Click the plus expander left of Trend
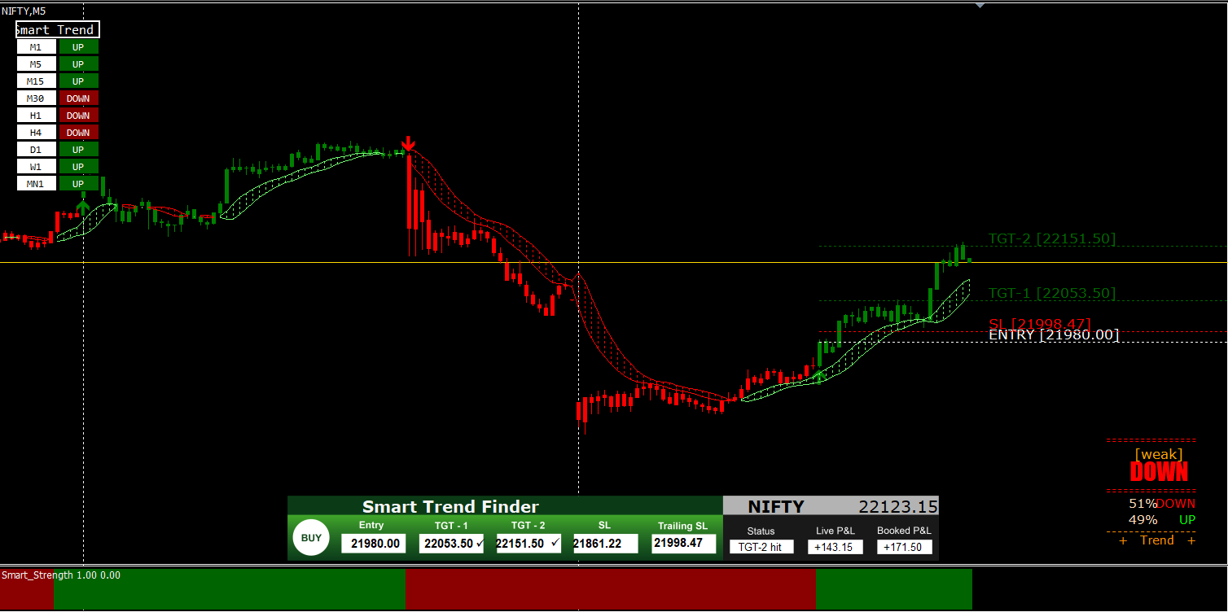1228x612 pixels. coord(1123,540)
